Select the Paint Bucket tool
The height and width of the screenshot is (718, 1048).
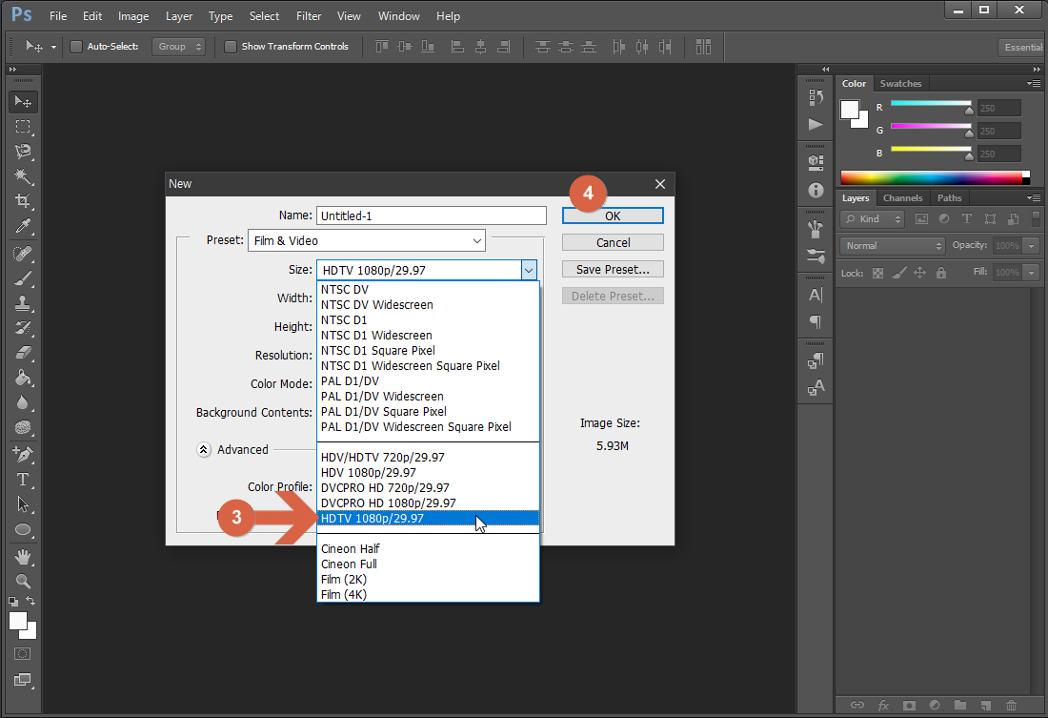click(24, 378)
